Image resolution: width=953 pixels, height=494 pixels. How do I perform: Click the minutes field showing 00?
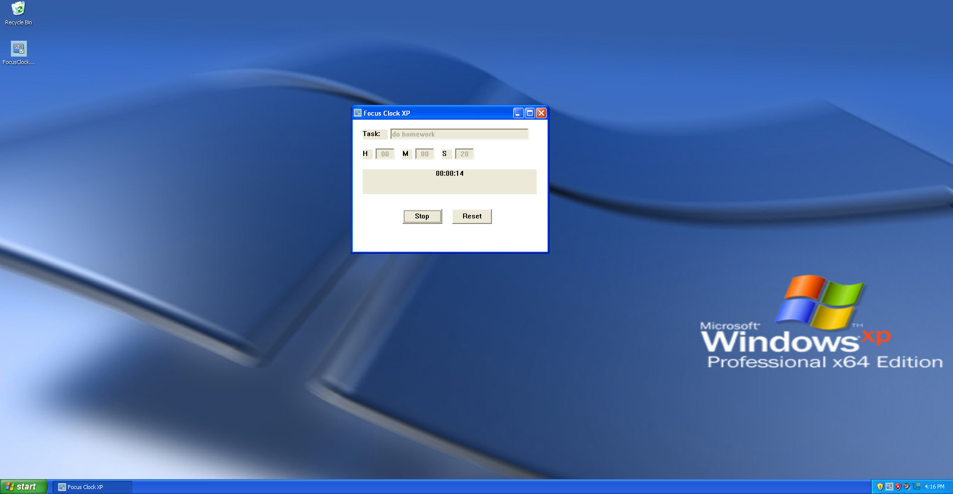point(425,154)
